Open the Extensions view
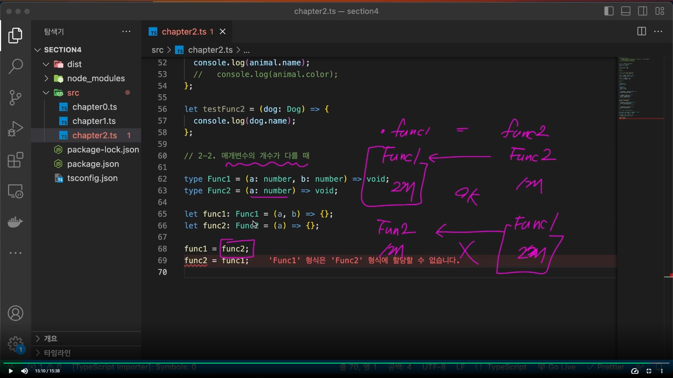This screenshot has height=378, width=673. 15,160
